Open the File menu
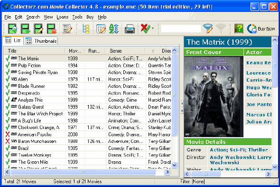Viewport: 280px width, 187px height. pos(8,17)
